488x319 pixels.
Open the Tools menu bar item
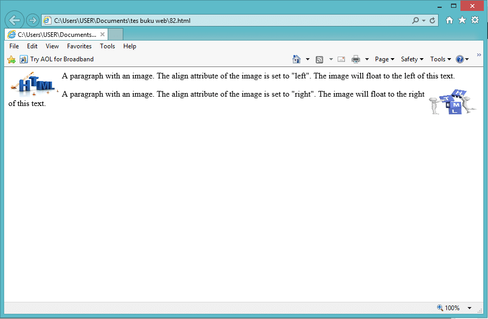coord(107,46)
